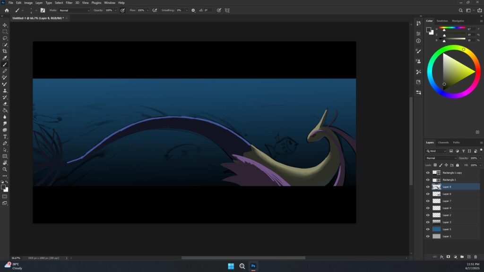This screenshot has height=272, width=484.
Task: Create a new layer
Action: [468, 256]
